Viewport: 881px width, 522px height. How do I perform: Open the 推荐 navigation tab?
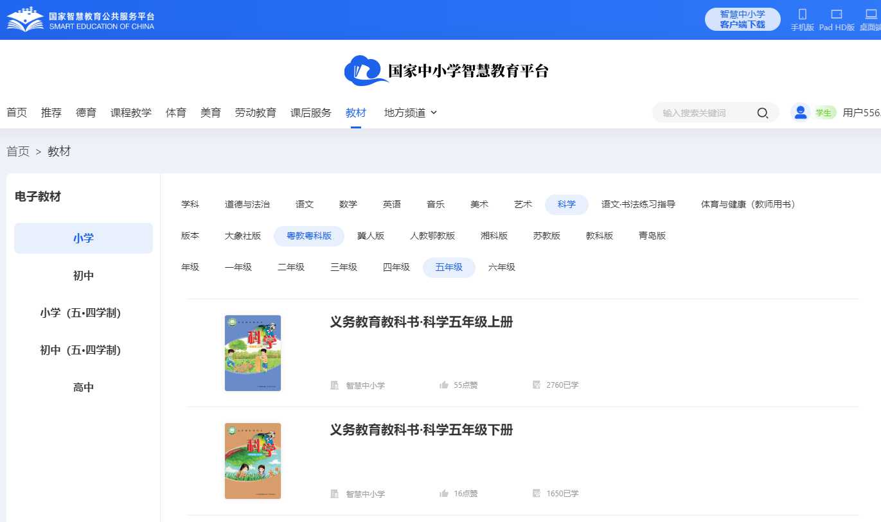(x=51, y=112)
